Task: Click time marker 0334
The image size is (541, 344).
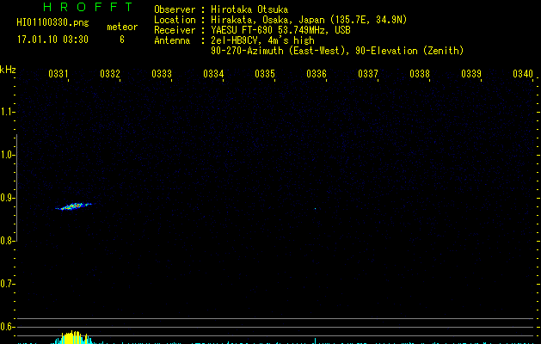Action: pyautogui.click(x=213, y=74)
